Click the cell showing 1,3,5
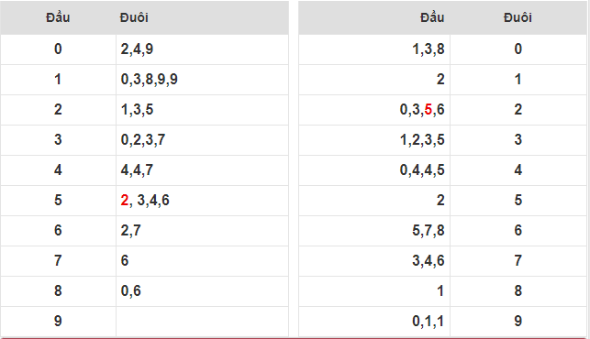This screenshot has height=339, width=590. coord(202,110)
